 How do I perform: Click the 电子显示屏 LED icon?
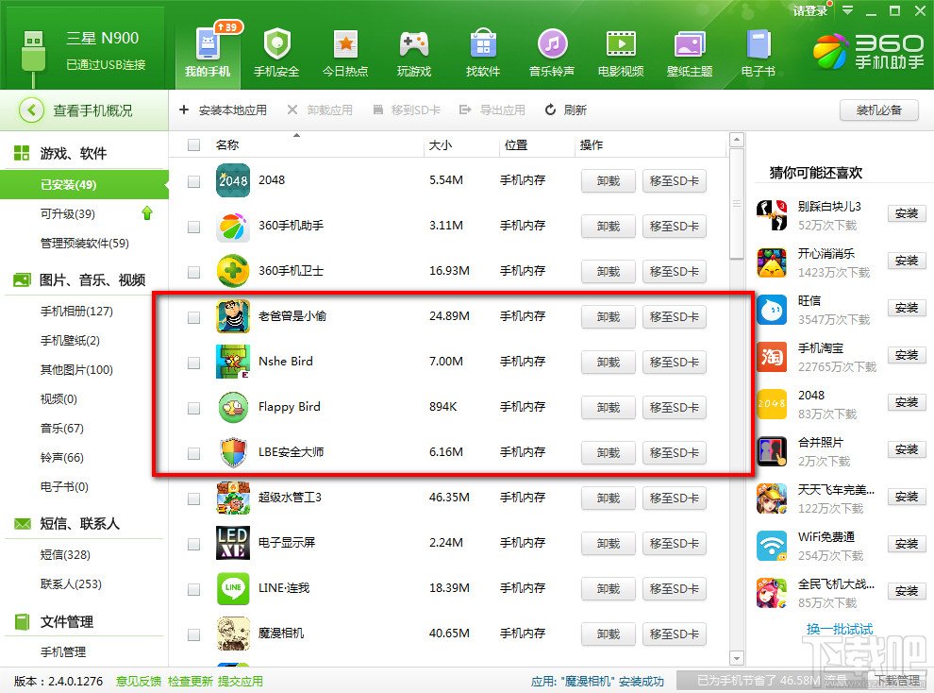point(233,543)
